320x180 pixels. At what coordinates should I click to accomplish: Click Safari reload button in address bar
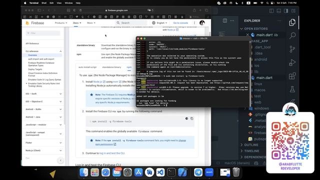click(152, 10)
